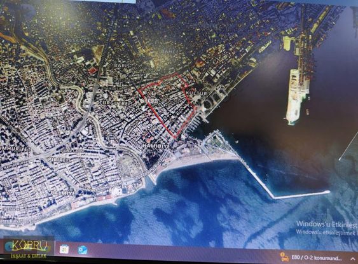Open Microsoft Store from the taskbar
Screen dimensions: 358x264
click(x=64, y=249)
